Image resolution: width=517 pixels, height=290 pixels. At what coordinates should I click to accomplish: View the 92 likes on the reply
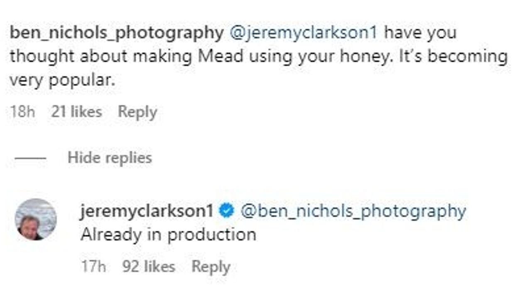tap(149, 267)
